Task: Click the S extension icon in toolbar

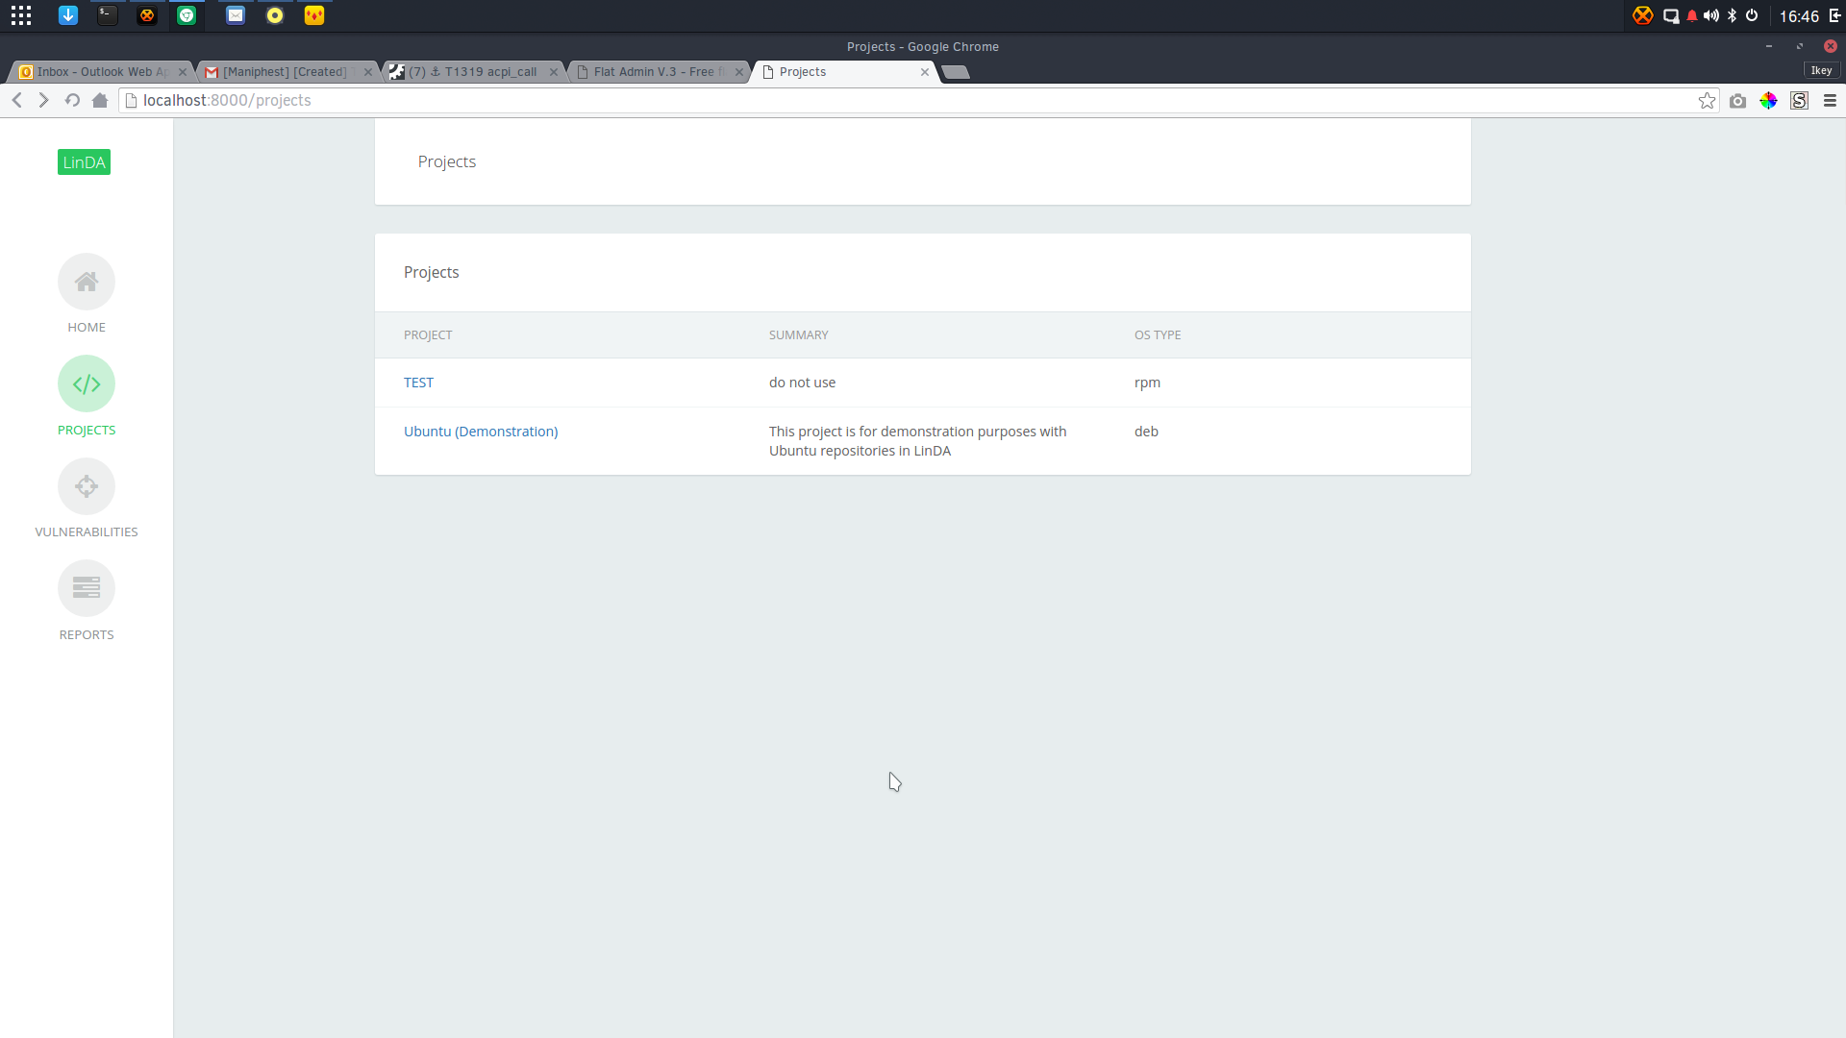Action: [1799, 101]
